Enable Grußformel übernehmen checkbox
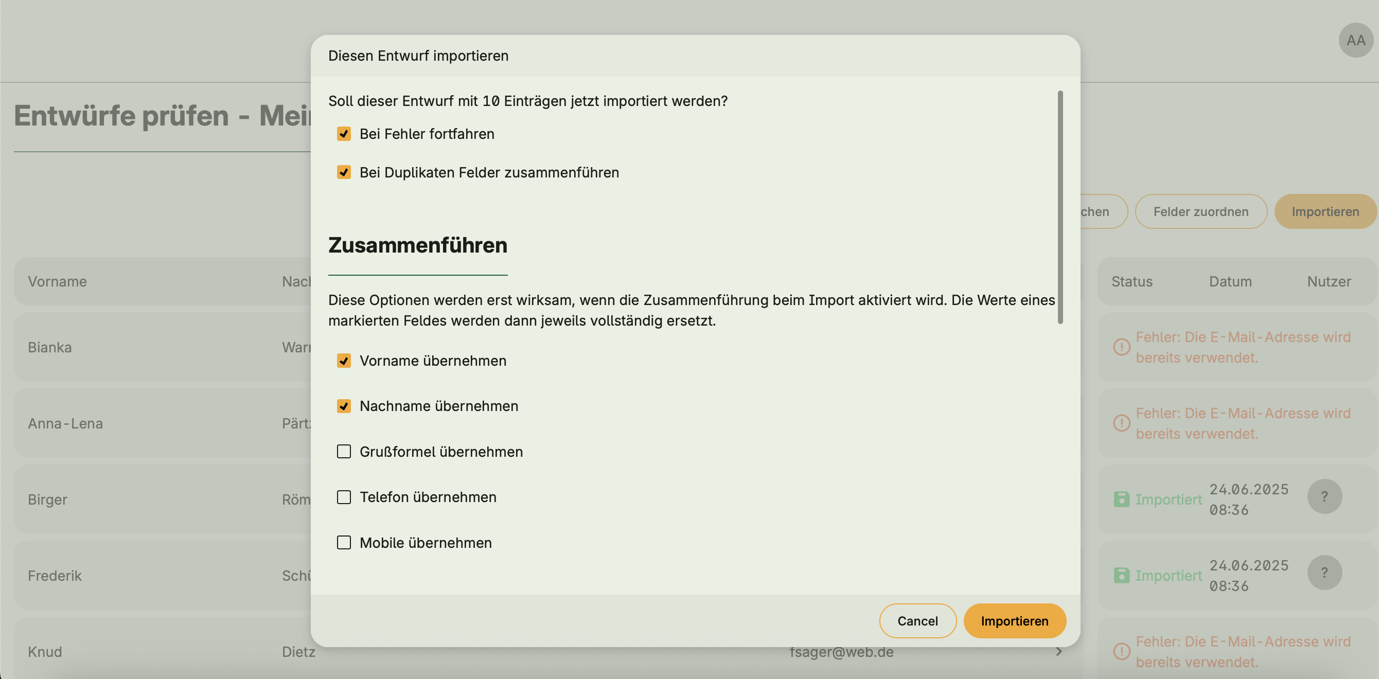 pyautogui.click(x=344, y=452)
